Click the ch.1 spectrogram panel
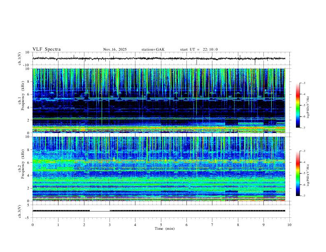The height and width of the screenshot is (252, 326). point(158,100)
